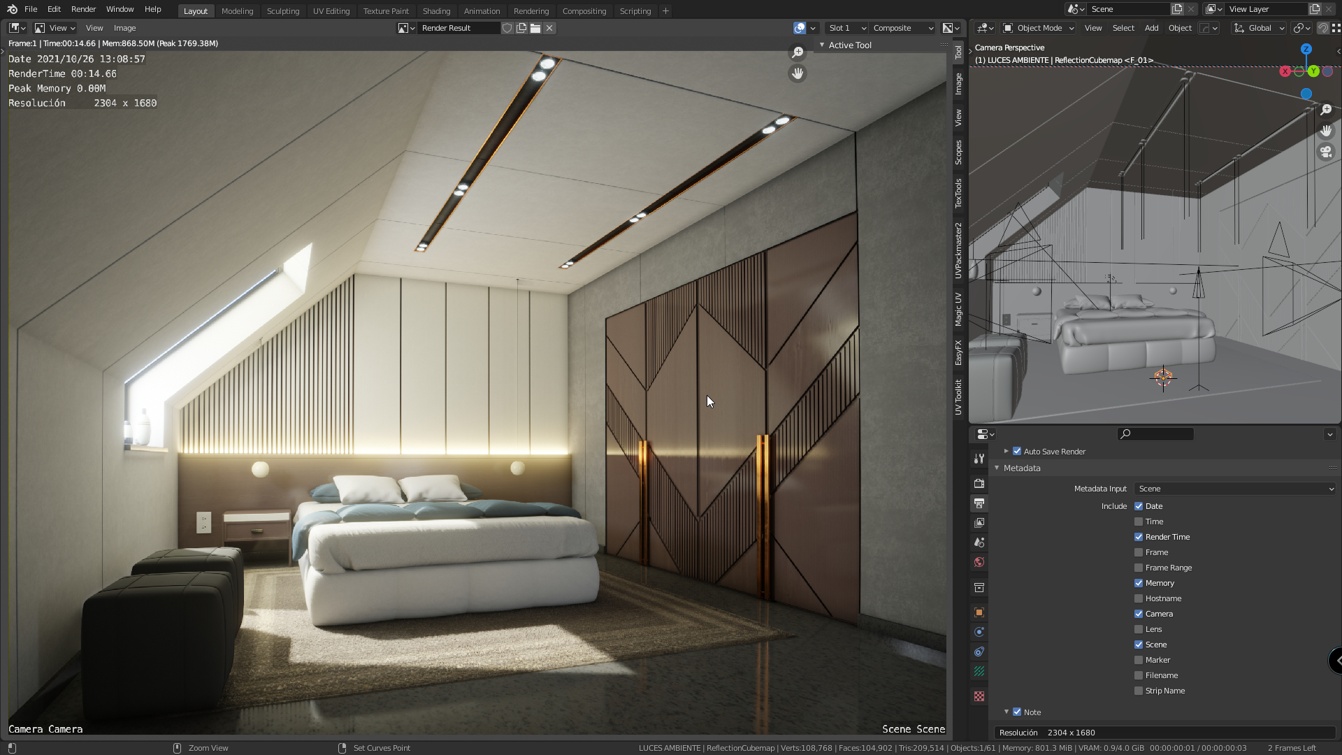This screenshot has width=1342, height=755.
Task: Click the open image folder icon
Action: point(535,28)
